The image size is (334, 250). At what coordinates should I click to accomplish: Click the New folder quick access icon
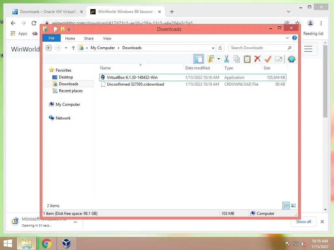(63, 29)
